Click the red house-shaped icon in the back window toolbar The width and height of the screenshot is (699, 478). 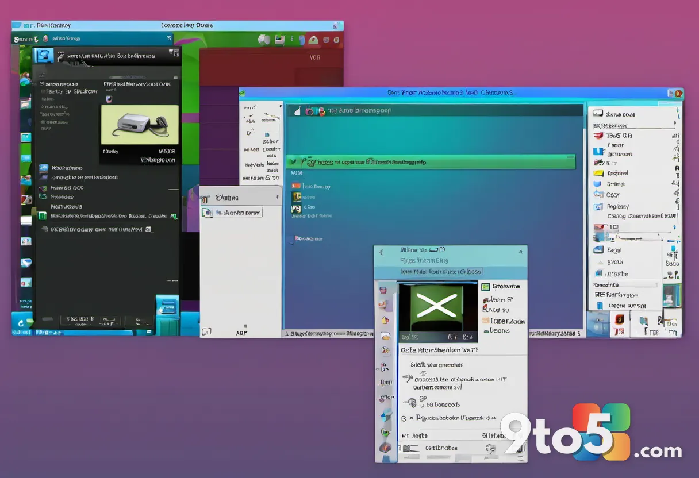[x=313, y=40]
